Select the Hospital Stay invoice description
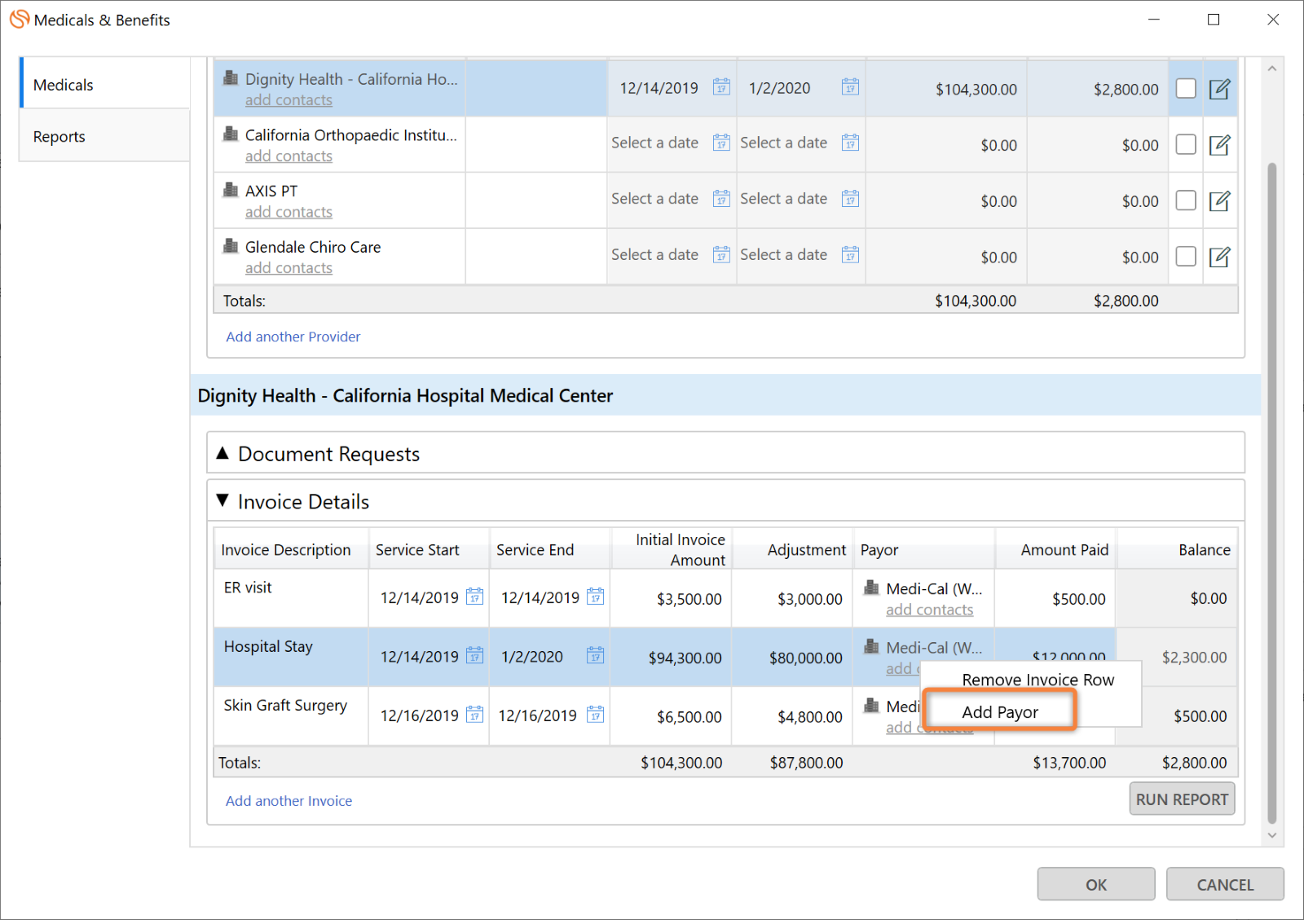Screen dimensions: 1304x920 268,646
